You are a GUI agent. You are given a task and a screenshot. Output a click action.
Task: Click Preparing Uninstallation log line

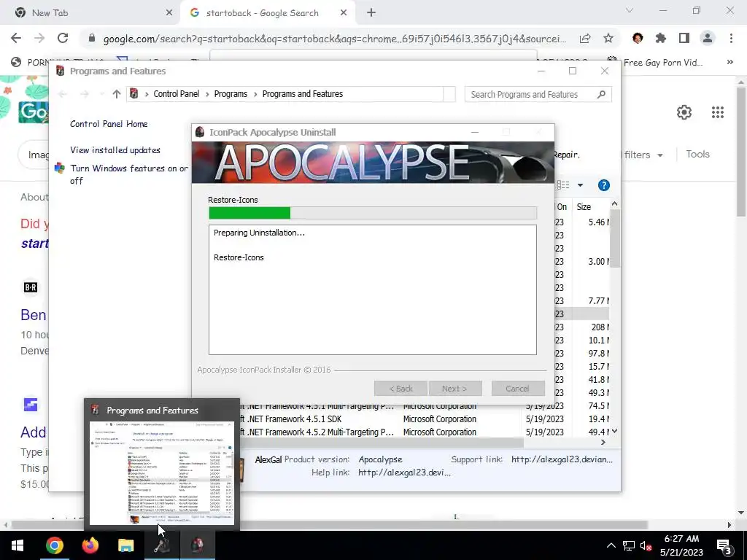click(x=259, y=233)
